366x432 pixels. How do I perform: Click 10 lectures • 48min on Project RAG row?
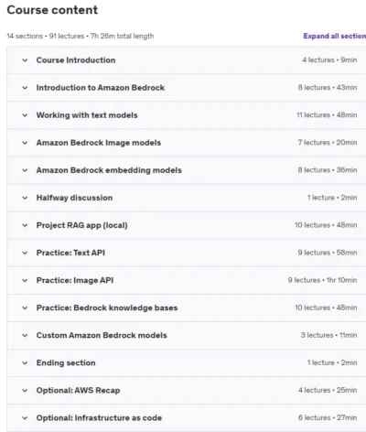point(326,225)
